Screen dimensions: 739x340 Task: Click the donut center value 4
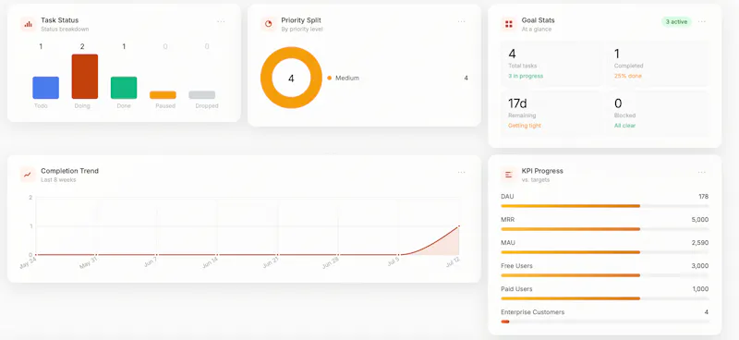click(291, 79)
